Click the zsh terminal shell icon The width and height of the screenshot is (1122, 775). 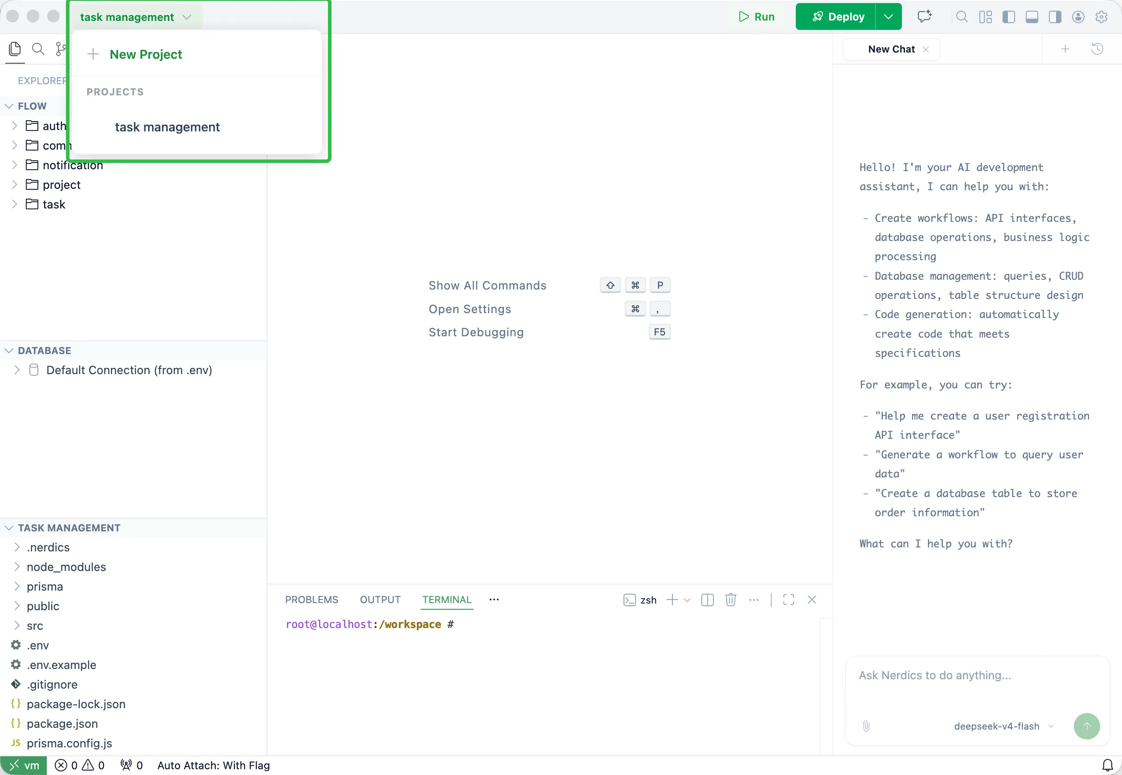(x=630, y=600)
